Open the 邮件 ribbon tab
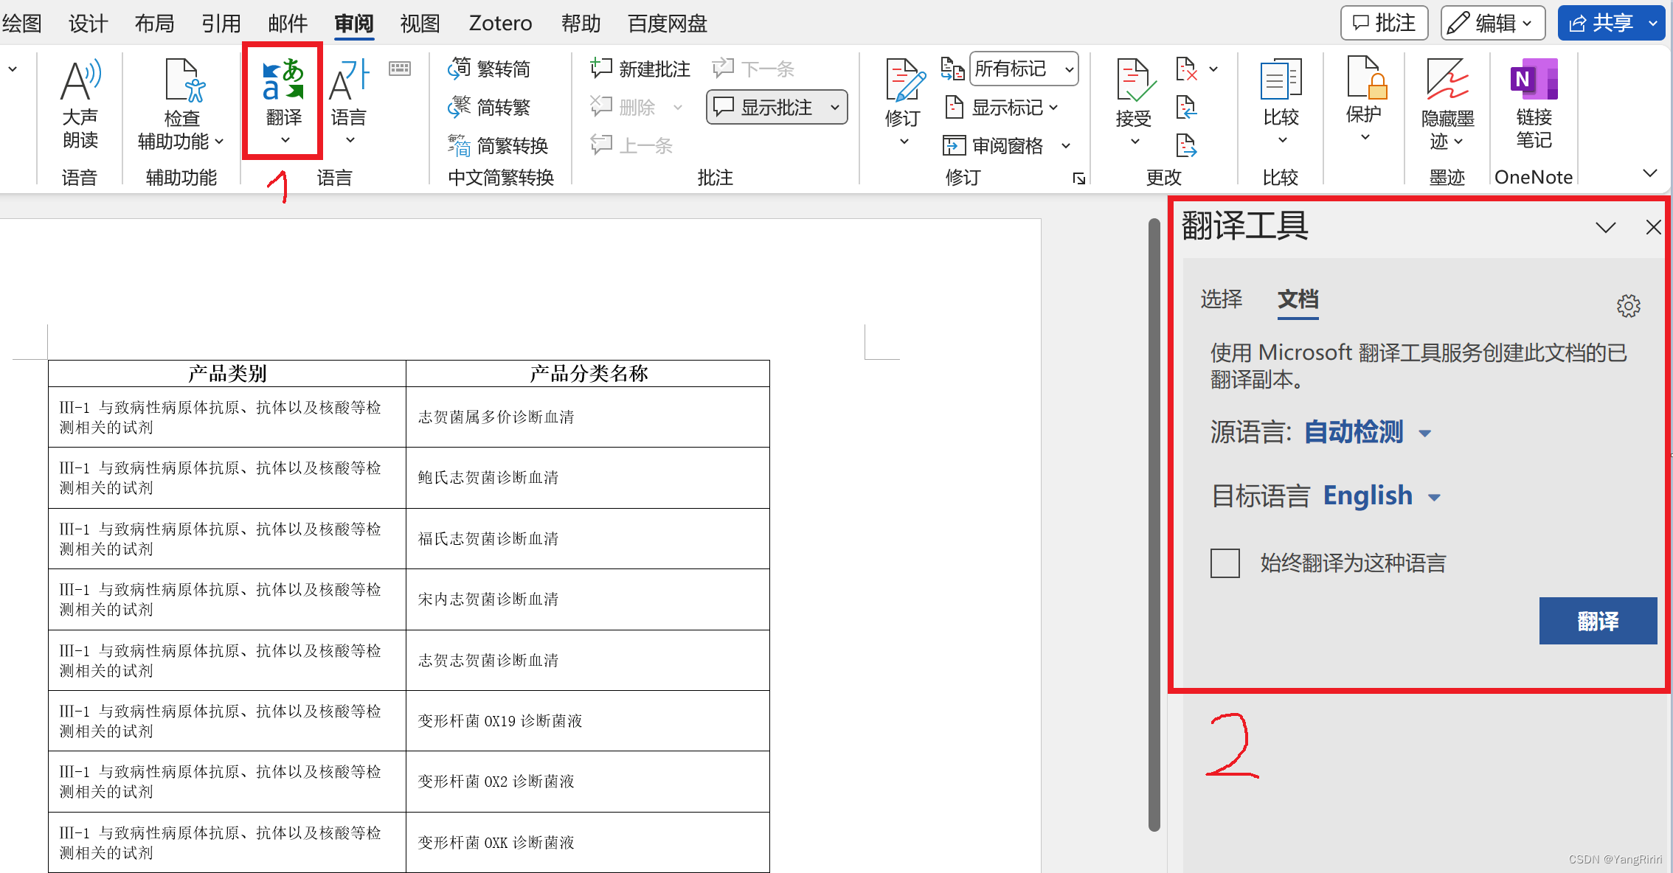 288,24
